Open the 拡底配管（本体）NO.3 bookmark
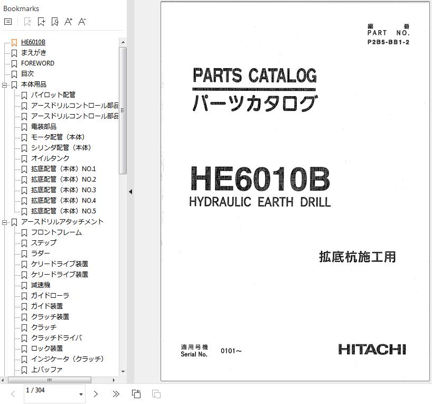The height and width of the screenshot is (404, 432). pyautogui.click(x=63, y=190)
